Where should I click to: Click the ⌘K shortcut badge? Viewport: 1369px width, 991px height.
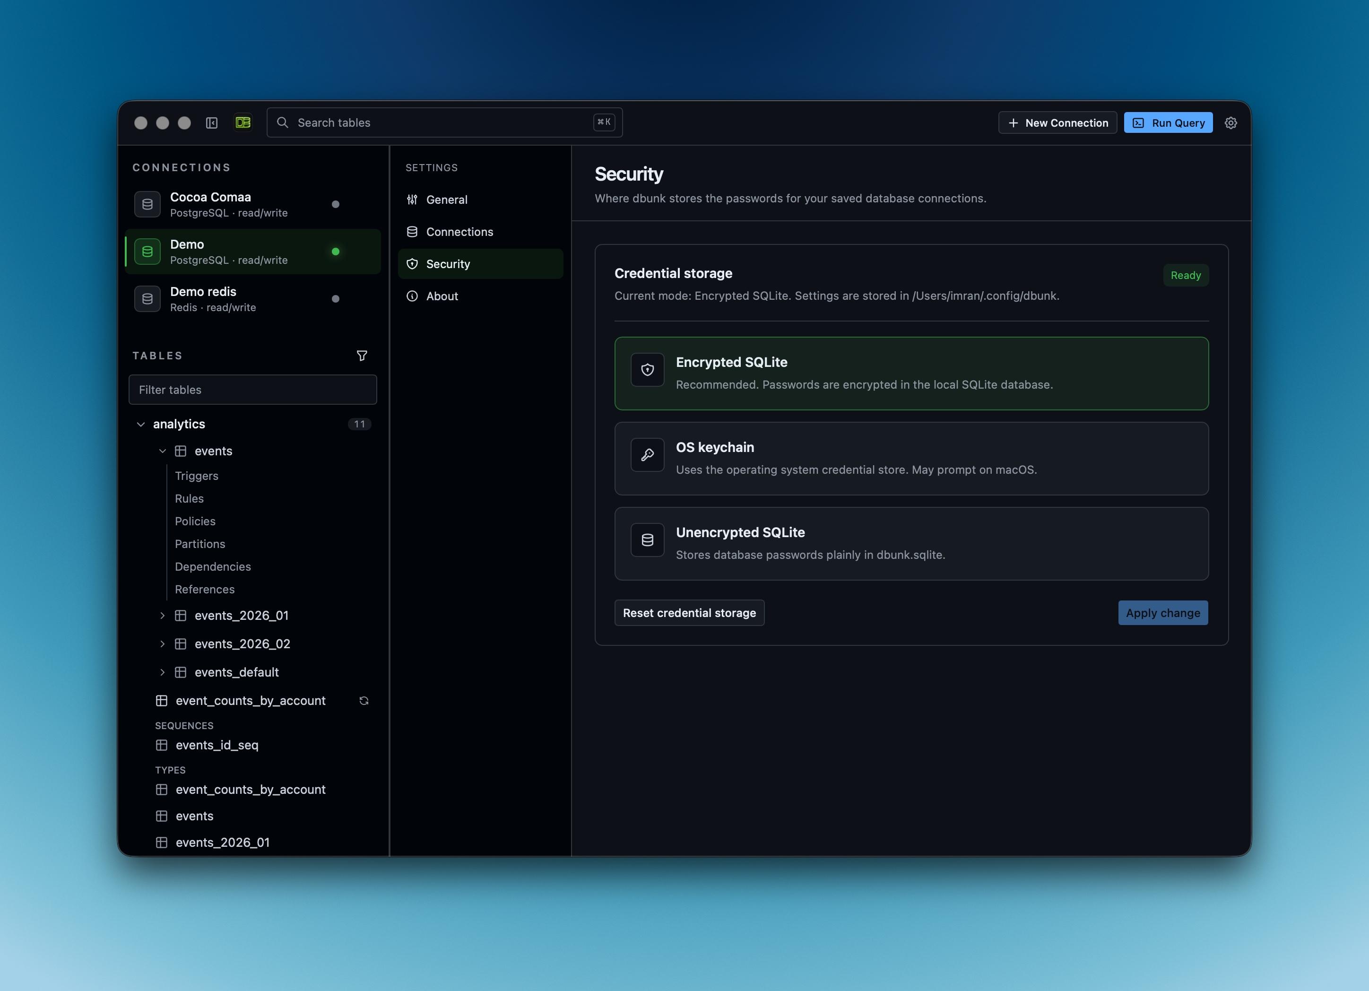604,122
